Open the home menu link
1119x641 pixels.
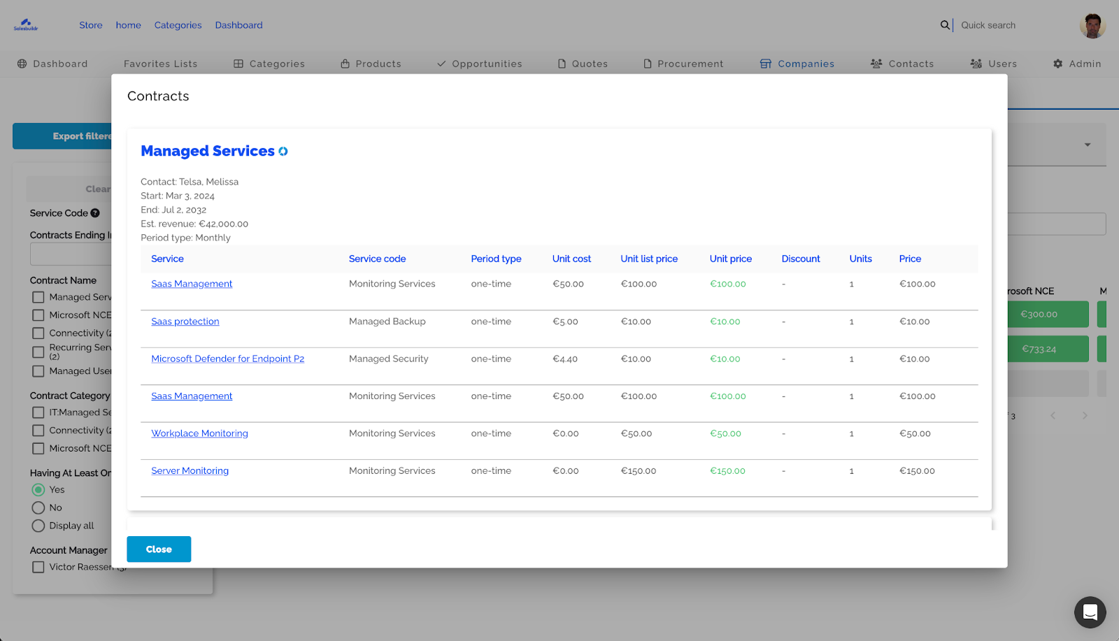129,25
